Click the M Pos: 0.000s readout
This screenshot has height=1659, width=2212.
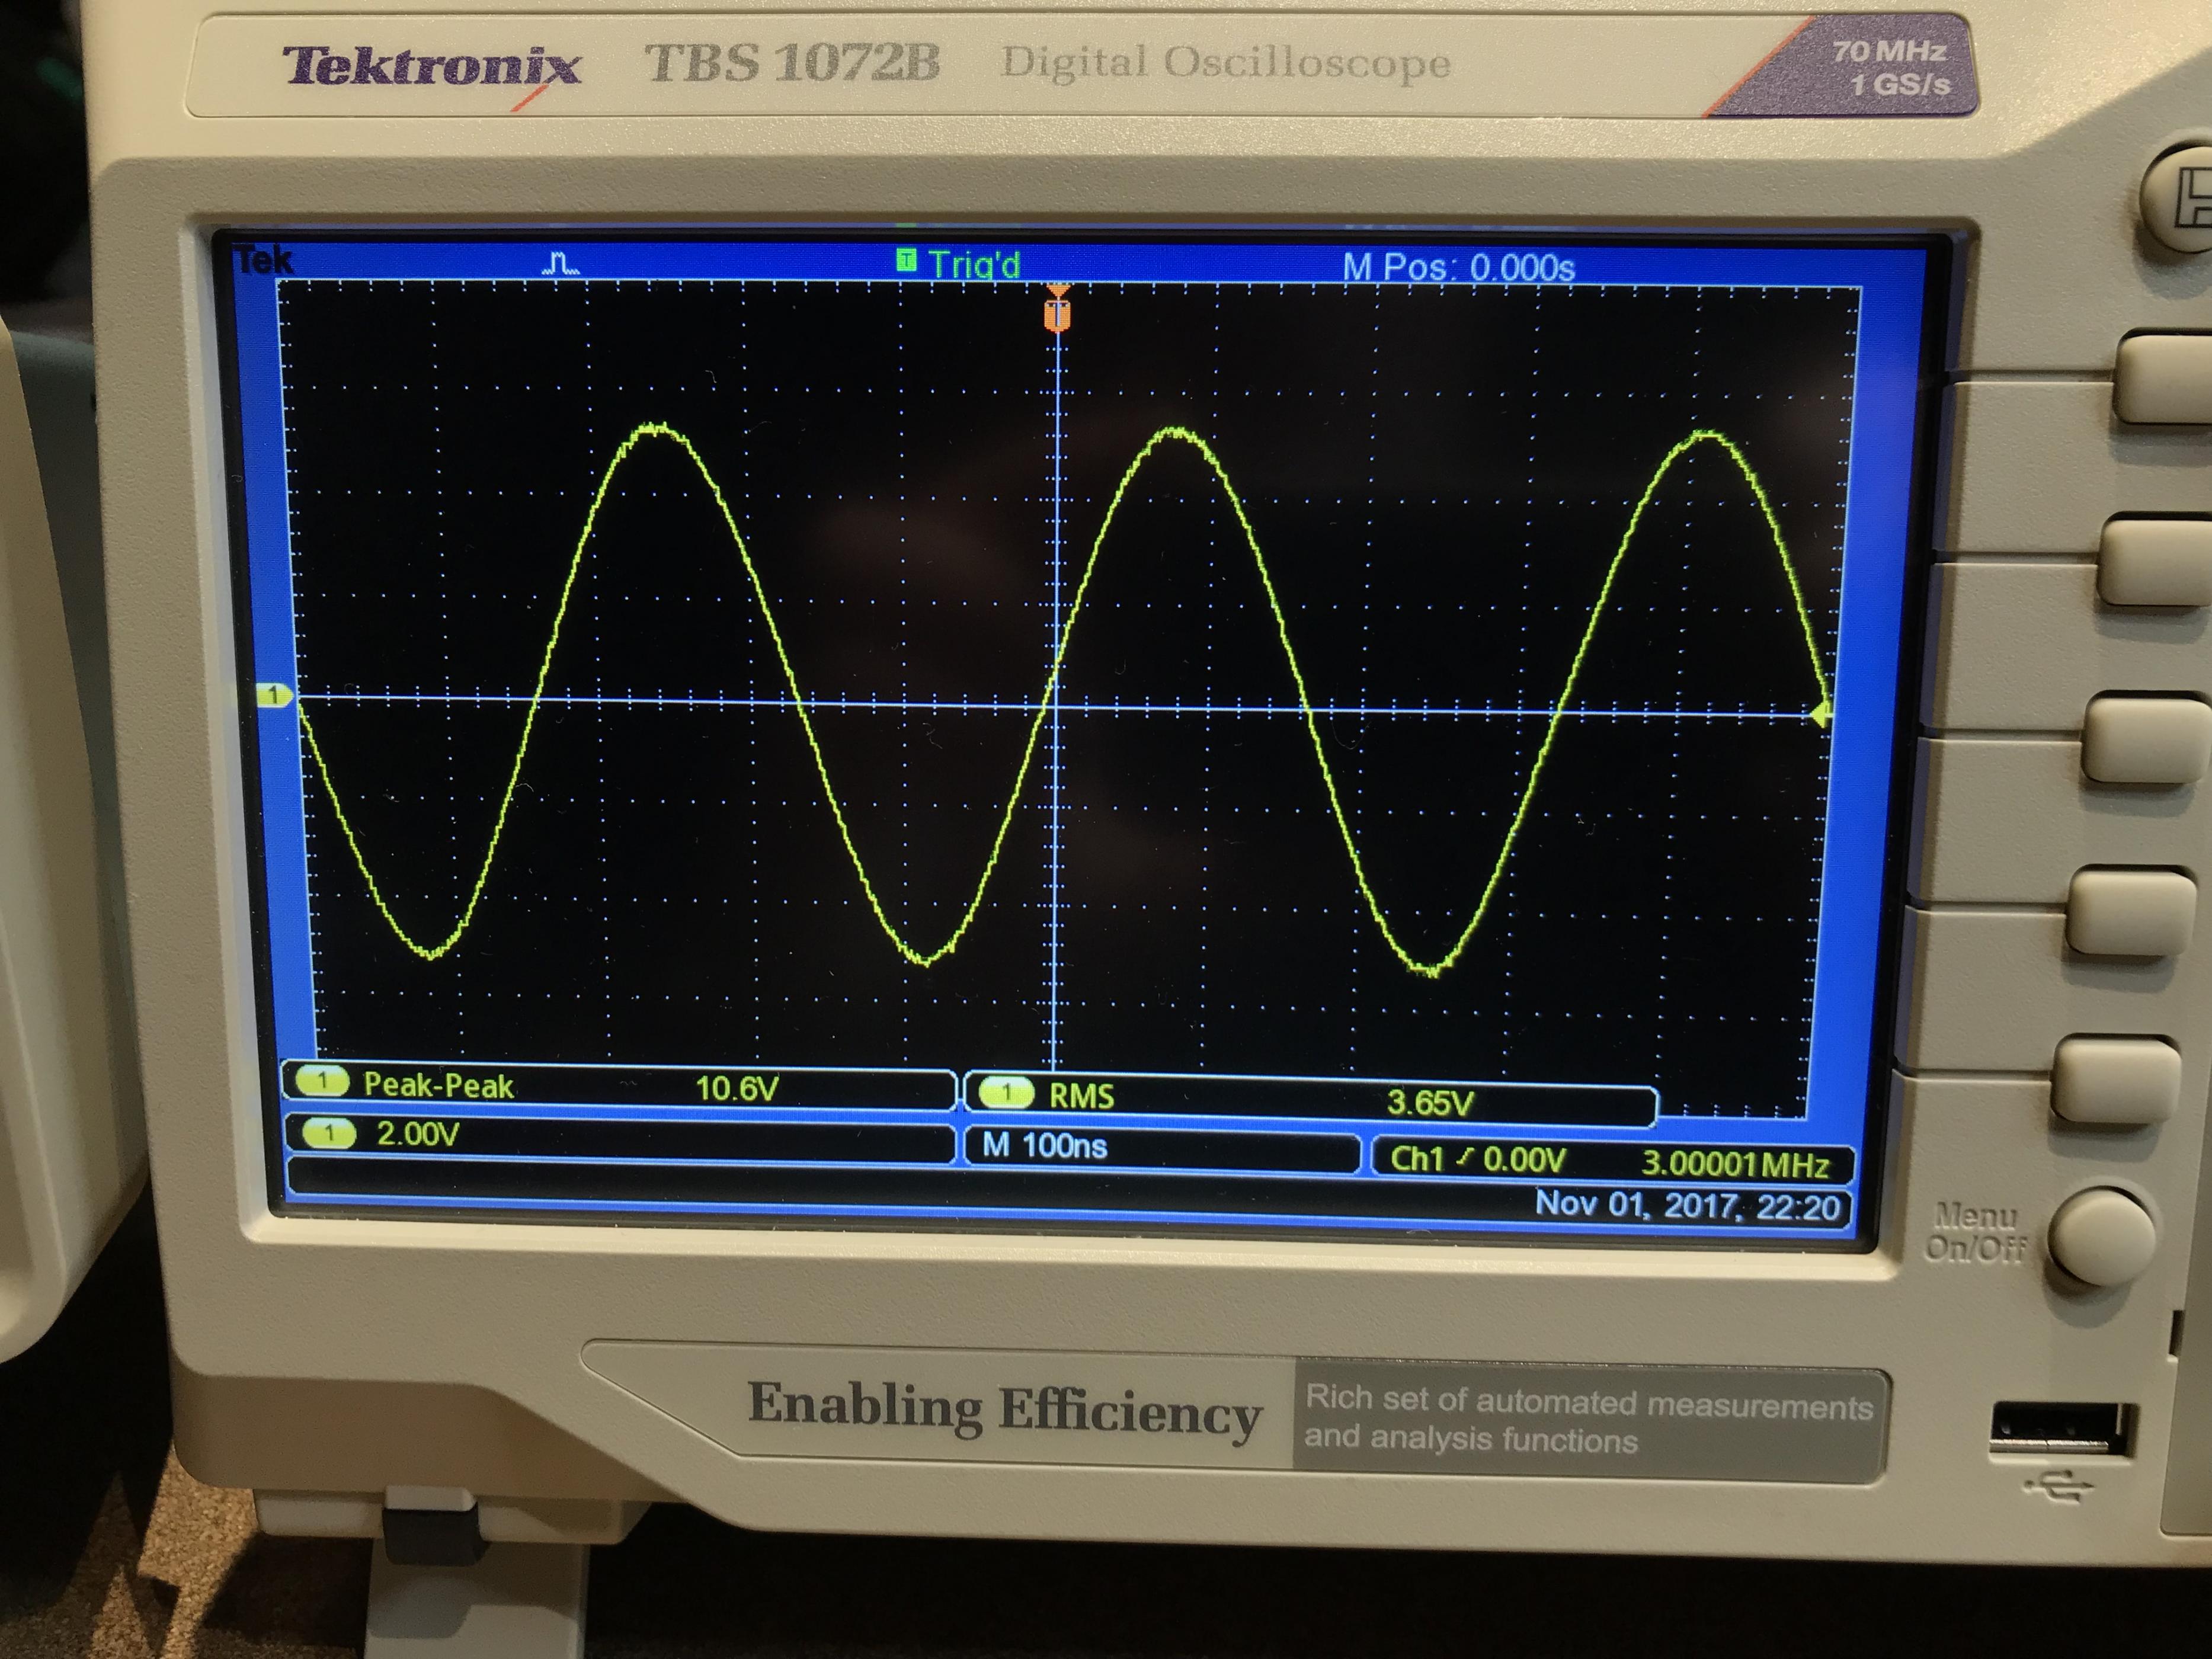pyautogui.click(x=1458, y=267)
